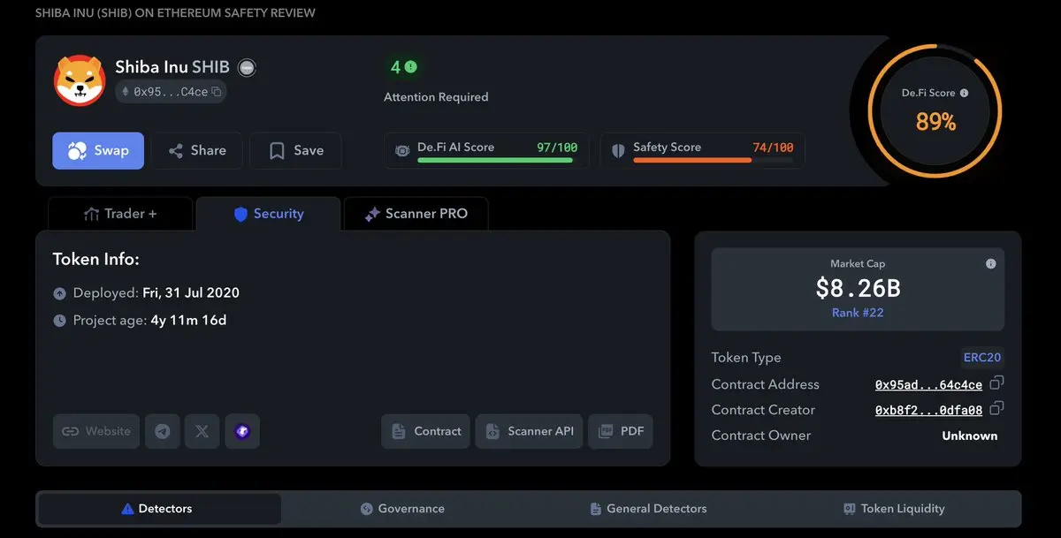This screenshot has width=1061, height=538.
Task: Click the De.Fi AI Score robot icon
Action: (x=402, y=150)
